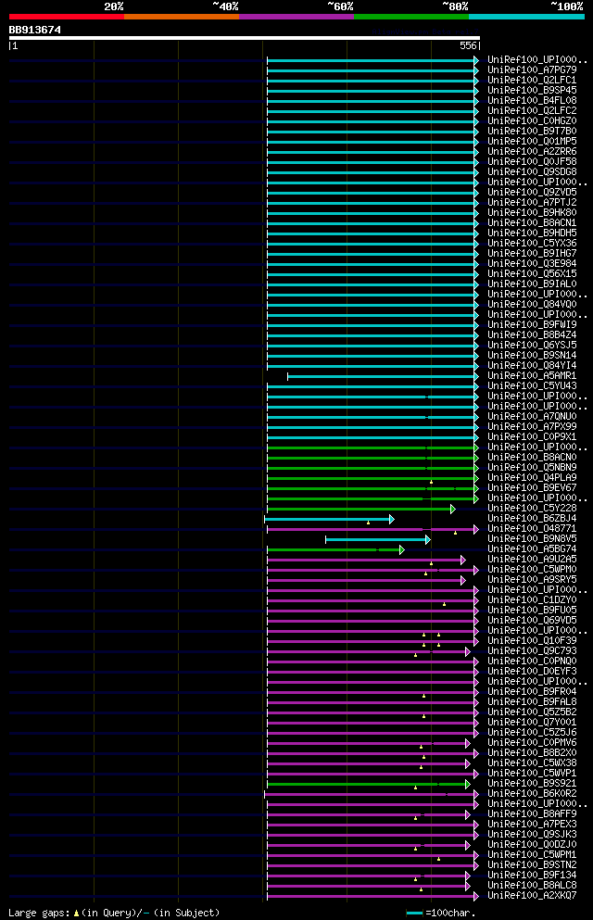
Task: Select the UniRef100_B9FR04 label
Action: click(x=532, y=692)
